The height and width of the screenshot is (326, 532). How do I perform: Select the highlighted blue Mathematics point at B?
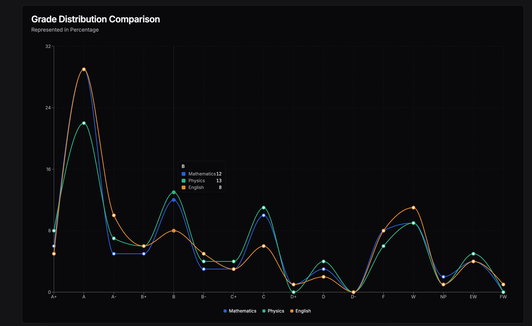tap(174, 200)
